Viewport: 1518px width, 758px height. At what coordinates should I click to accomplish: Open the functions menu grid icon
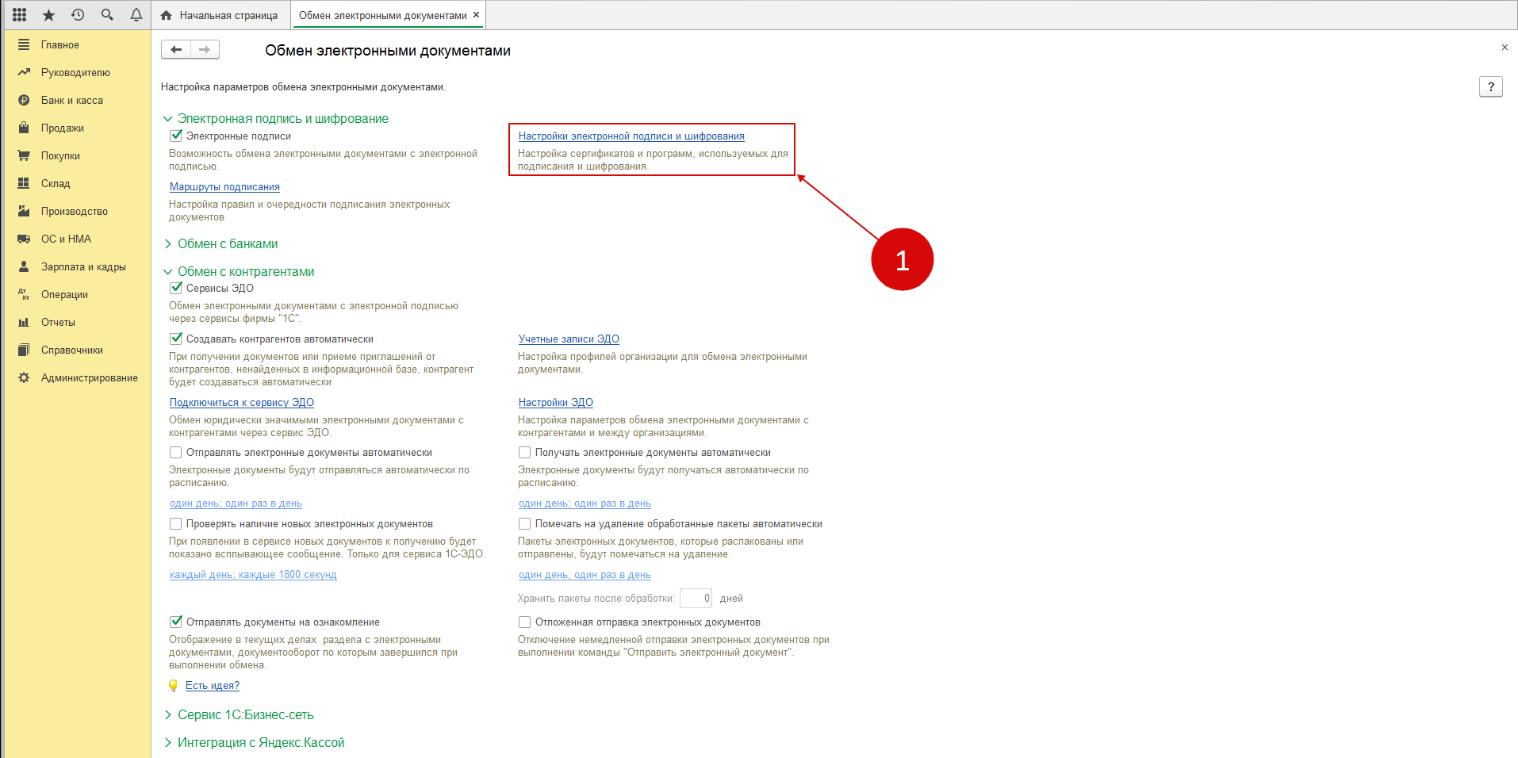(20, 15)
